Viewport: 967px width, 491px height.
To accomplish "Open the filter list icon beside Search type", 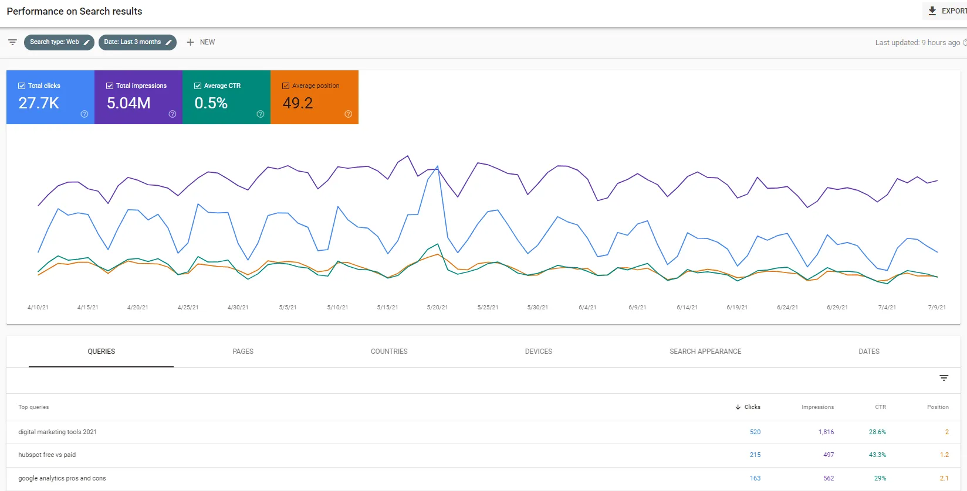I will tap(12, 42).
